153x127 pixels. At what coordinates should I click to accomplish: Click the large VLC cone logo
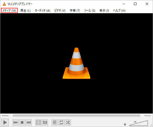pyautogui.click(x=76, y=63)
